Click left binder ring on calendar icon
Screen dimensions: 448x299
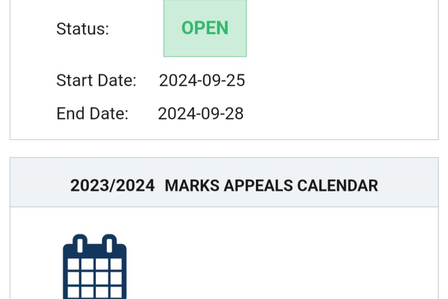click(x=80, y=243)
